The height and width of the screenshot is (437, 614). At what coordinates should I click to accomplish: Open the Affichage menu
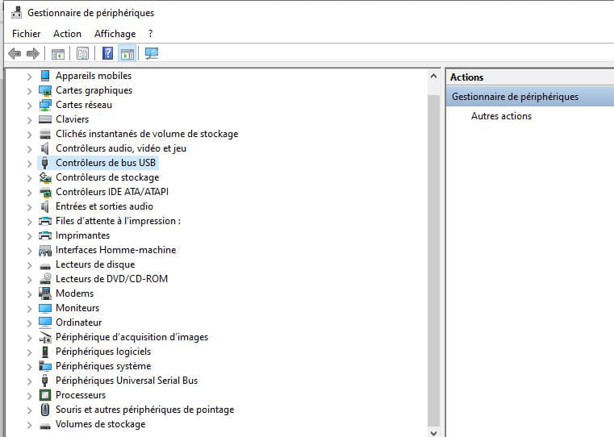click(115, 34)
